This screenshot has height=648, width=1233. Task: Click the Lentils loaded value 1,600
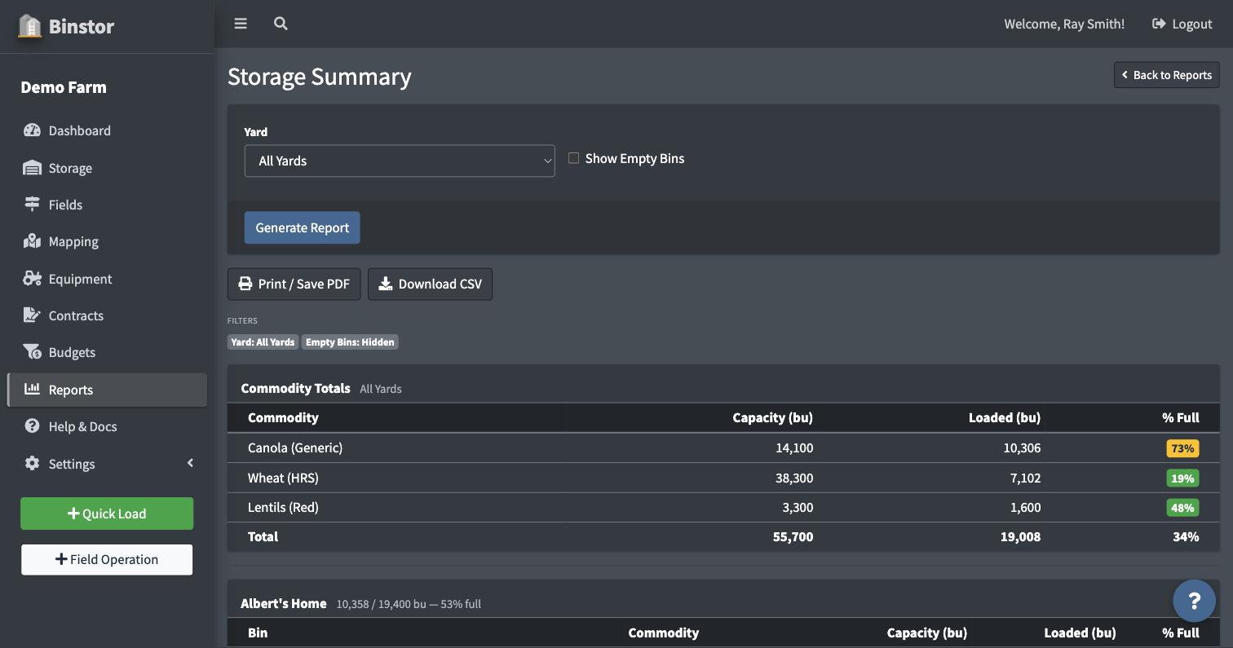point(1025,507)
